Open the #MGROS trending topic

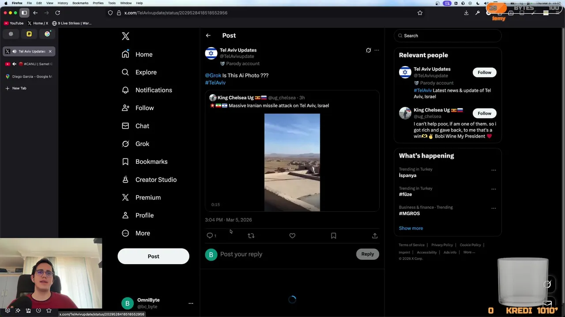coord(409,213)
